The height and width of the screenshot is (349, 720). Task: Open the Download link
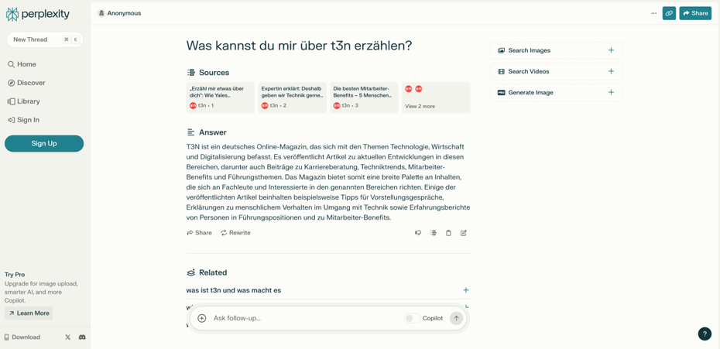pyautogui.click(x=22, y=337)
